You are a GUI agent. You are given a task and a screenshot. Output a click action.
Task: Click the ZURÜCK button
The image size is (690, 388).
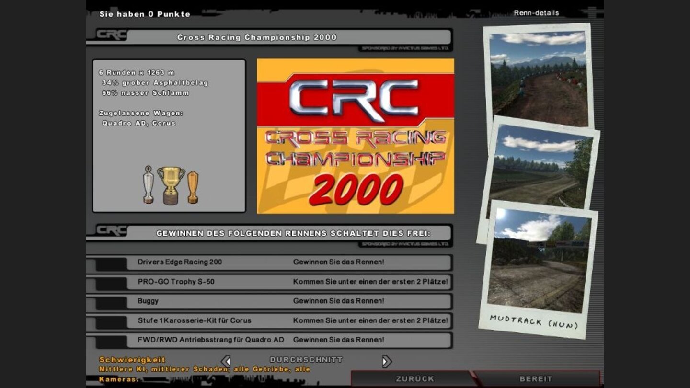point(414,378)
